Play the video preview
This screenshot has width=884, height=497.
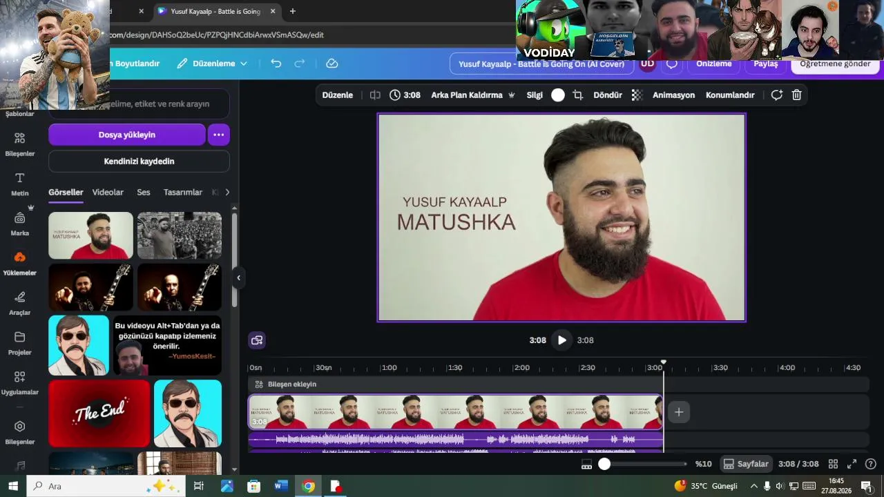(562, 340)
